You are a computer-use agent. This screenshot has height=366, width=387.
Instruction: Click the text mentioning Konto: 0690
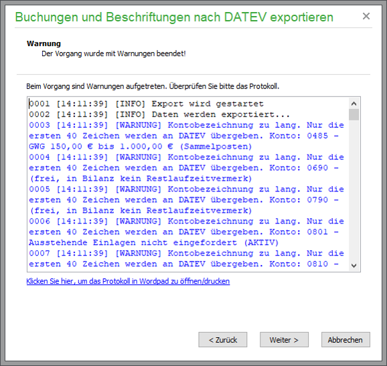(184, 168)
